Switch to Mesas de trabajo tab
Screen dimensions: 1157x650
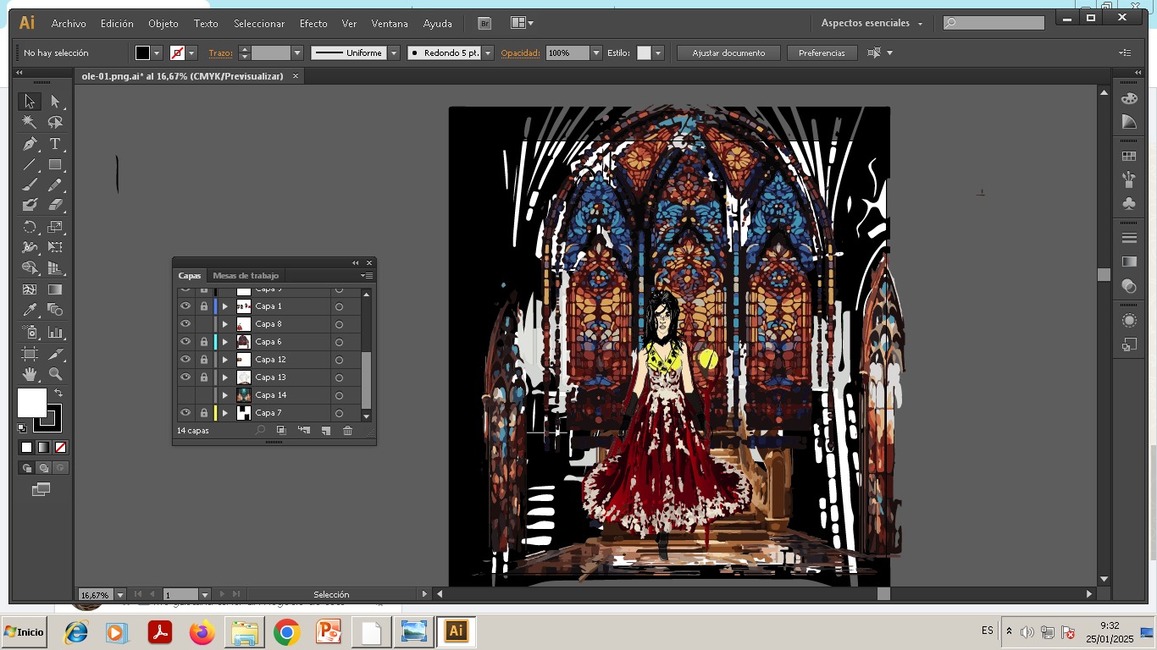[x=246, y=275]
